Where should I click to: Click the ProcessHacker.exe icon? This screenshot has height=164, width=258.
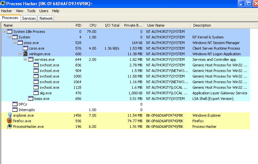[x=10, y=126]
